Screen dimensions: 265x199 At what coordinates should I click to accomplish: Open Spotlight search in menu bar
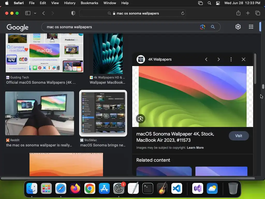(209, 3)
